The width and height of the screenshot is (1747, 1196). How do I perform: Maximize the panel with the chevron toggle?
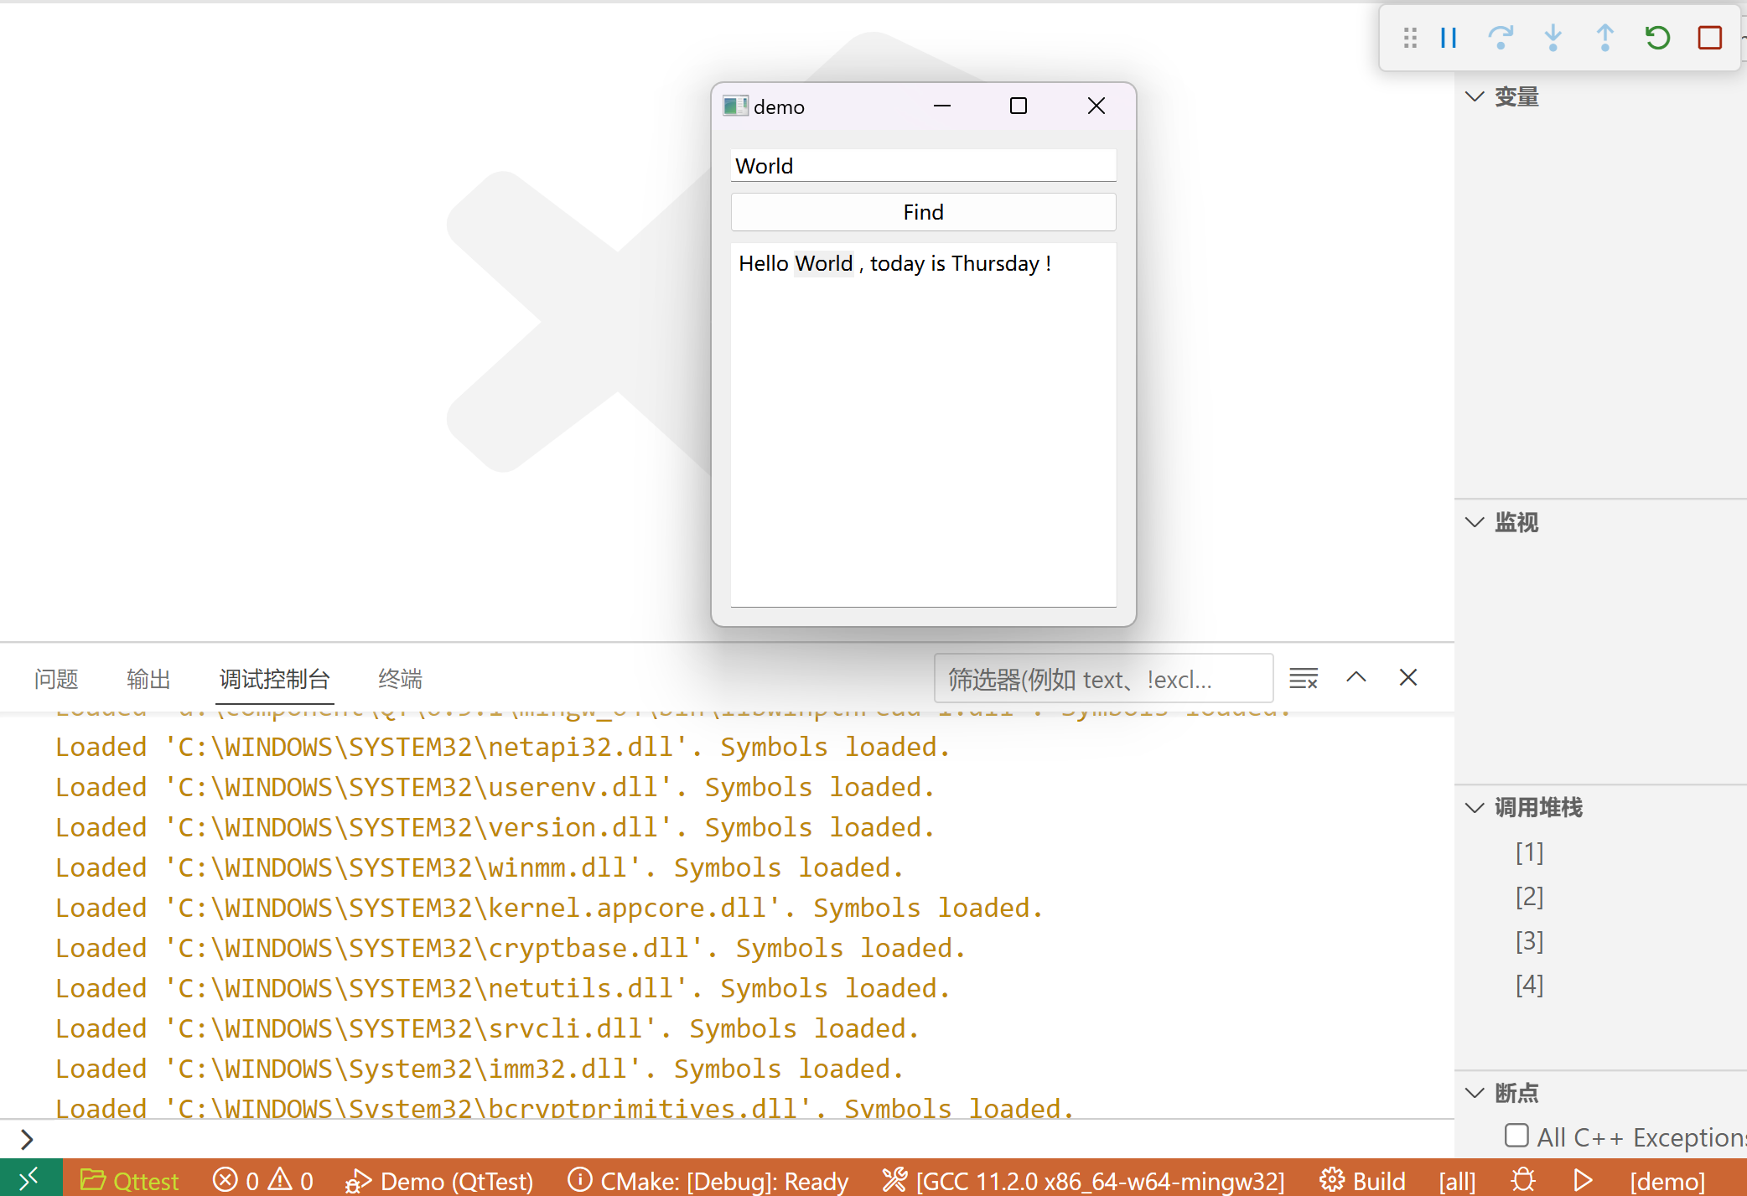point(1356,677)
